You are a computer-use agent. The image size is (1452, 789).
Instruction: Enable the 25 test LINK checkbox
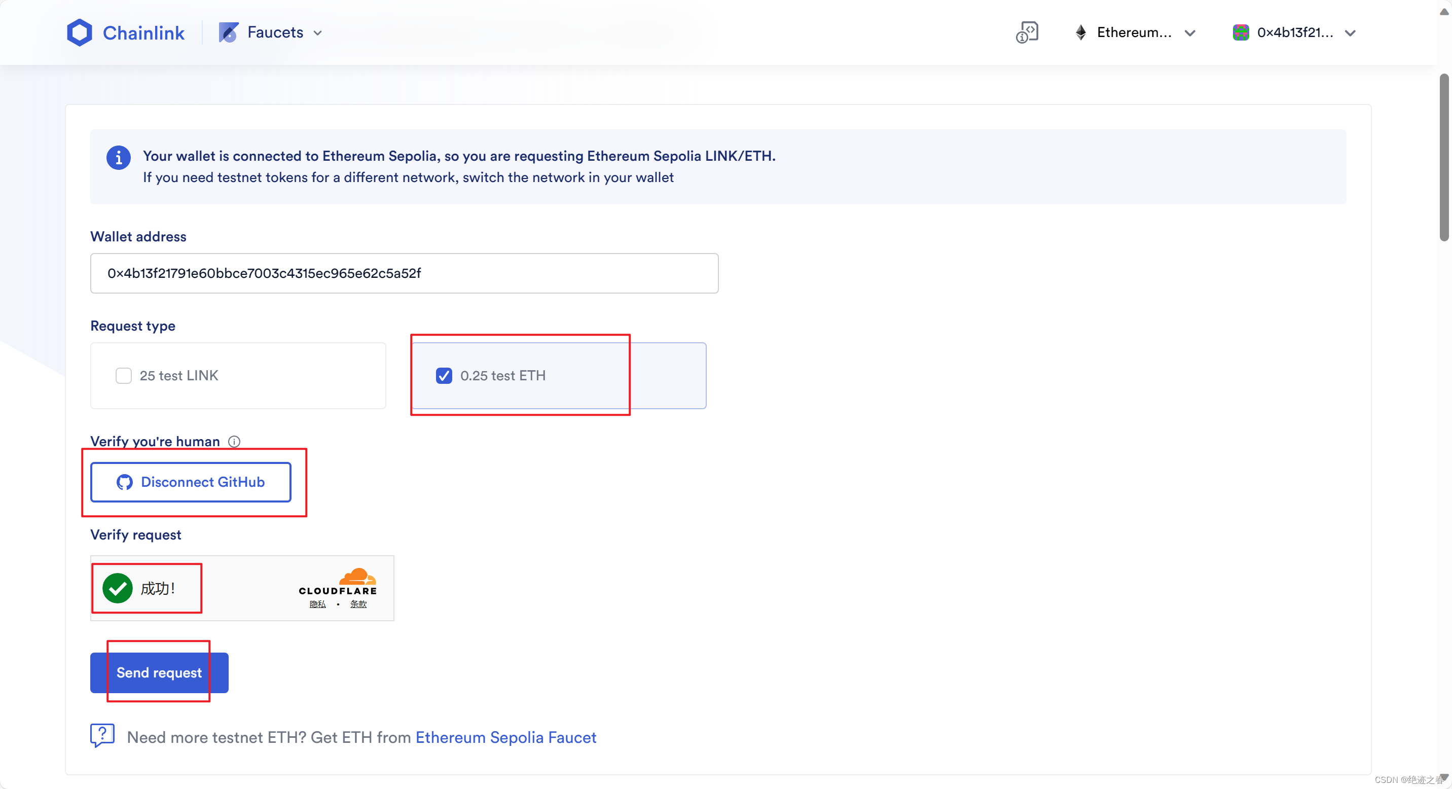(123, 375)
